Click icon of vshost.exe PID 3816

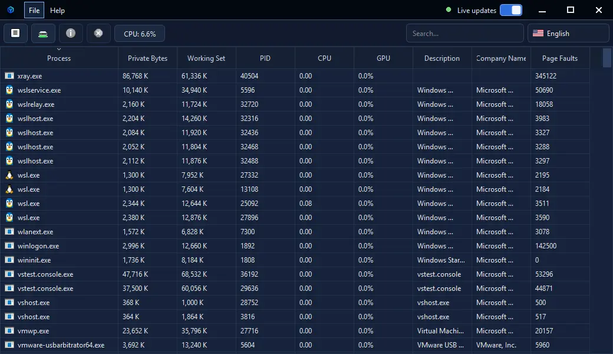(x=9, y=316)
